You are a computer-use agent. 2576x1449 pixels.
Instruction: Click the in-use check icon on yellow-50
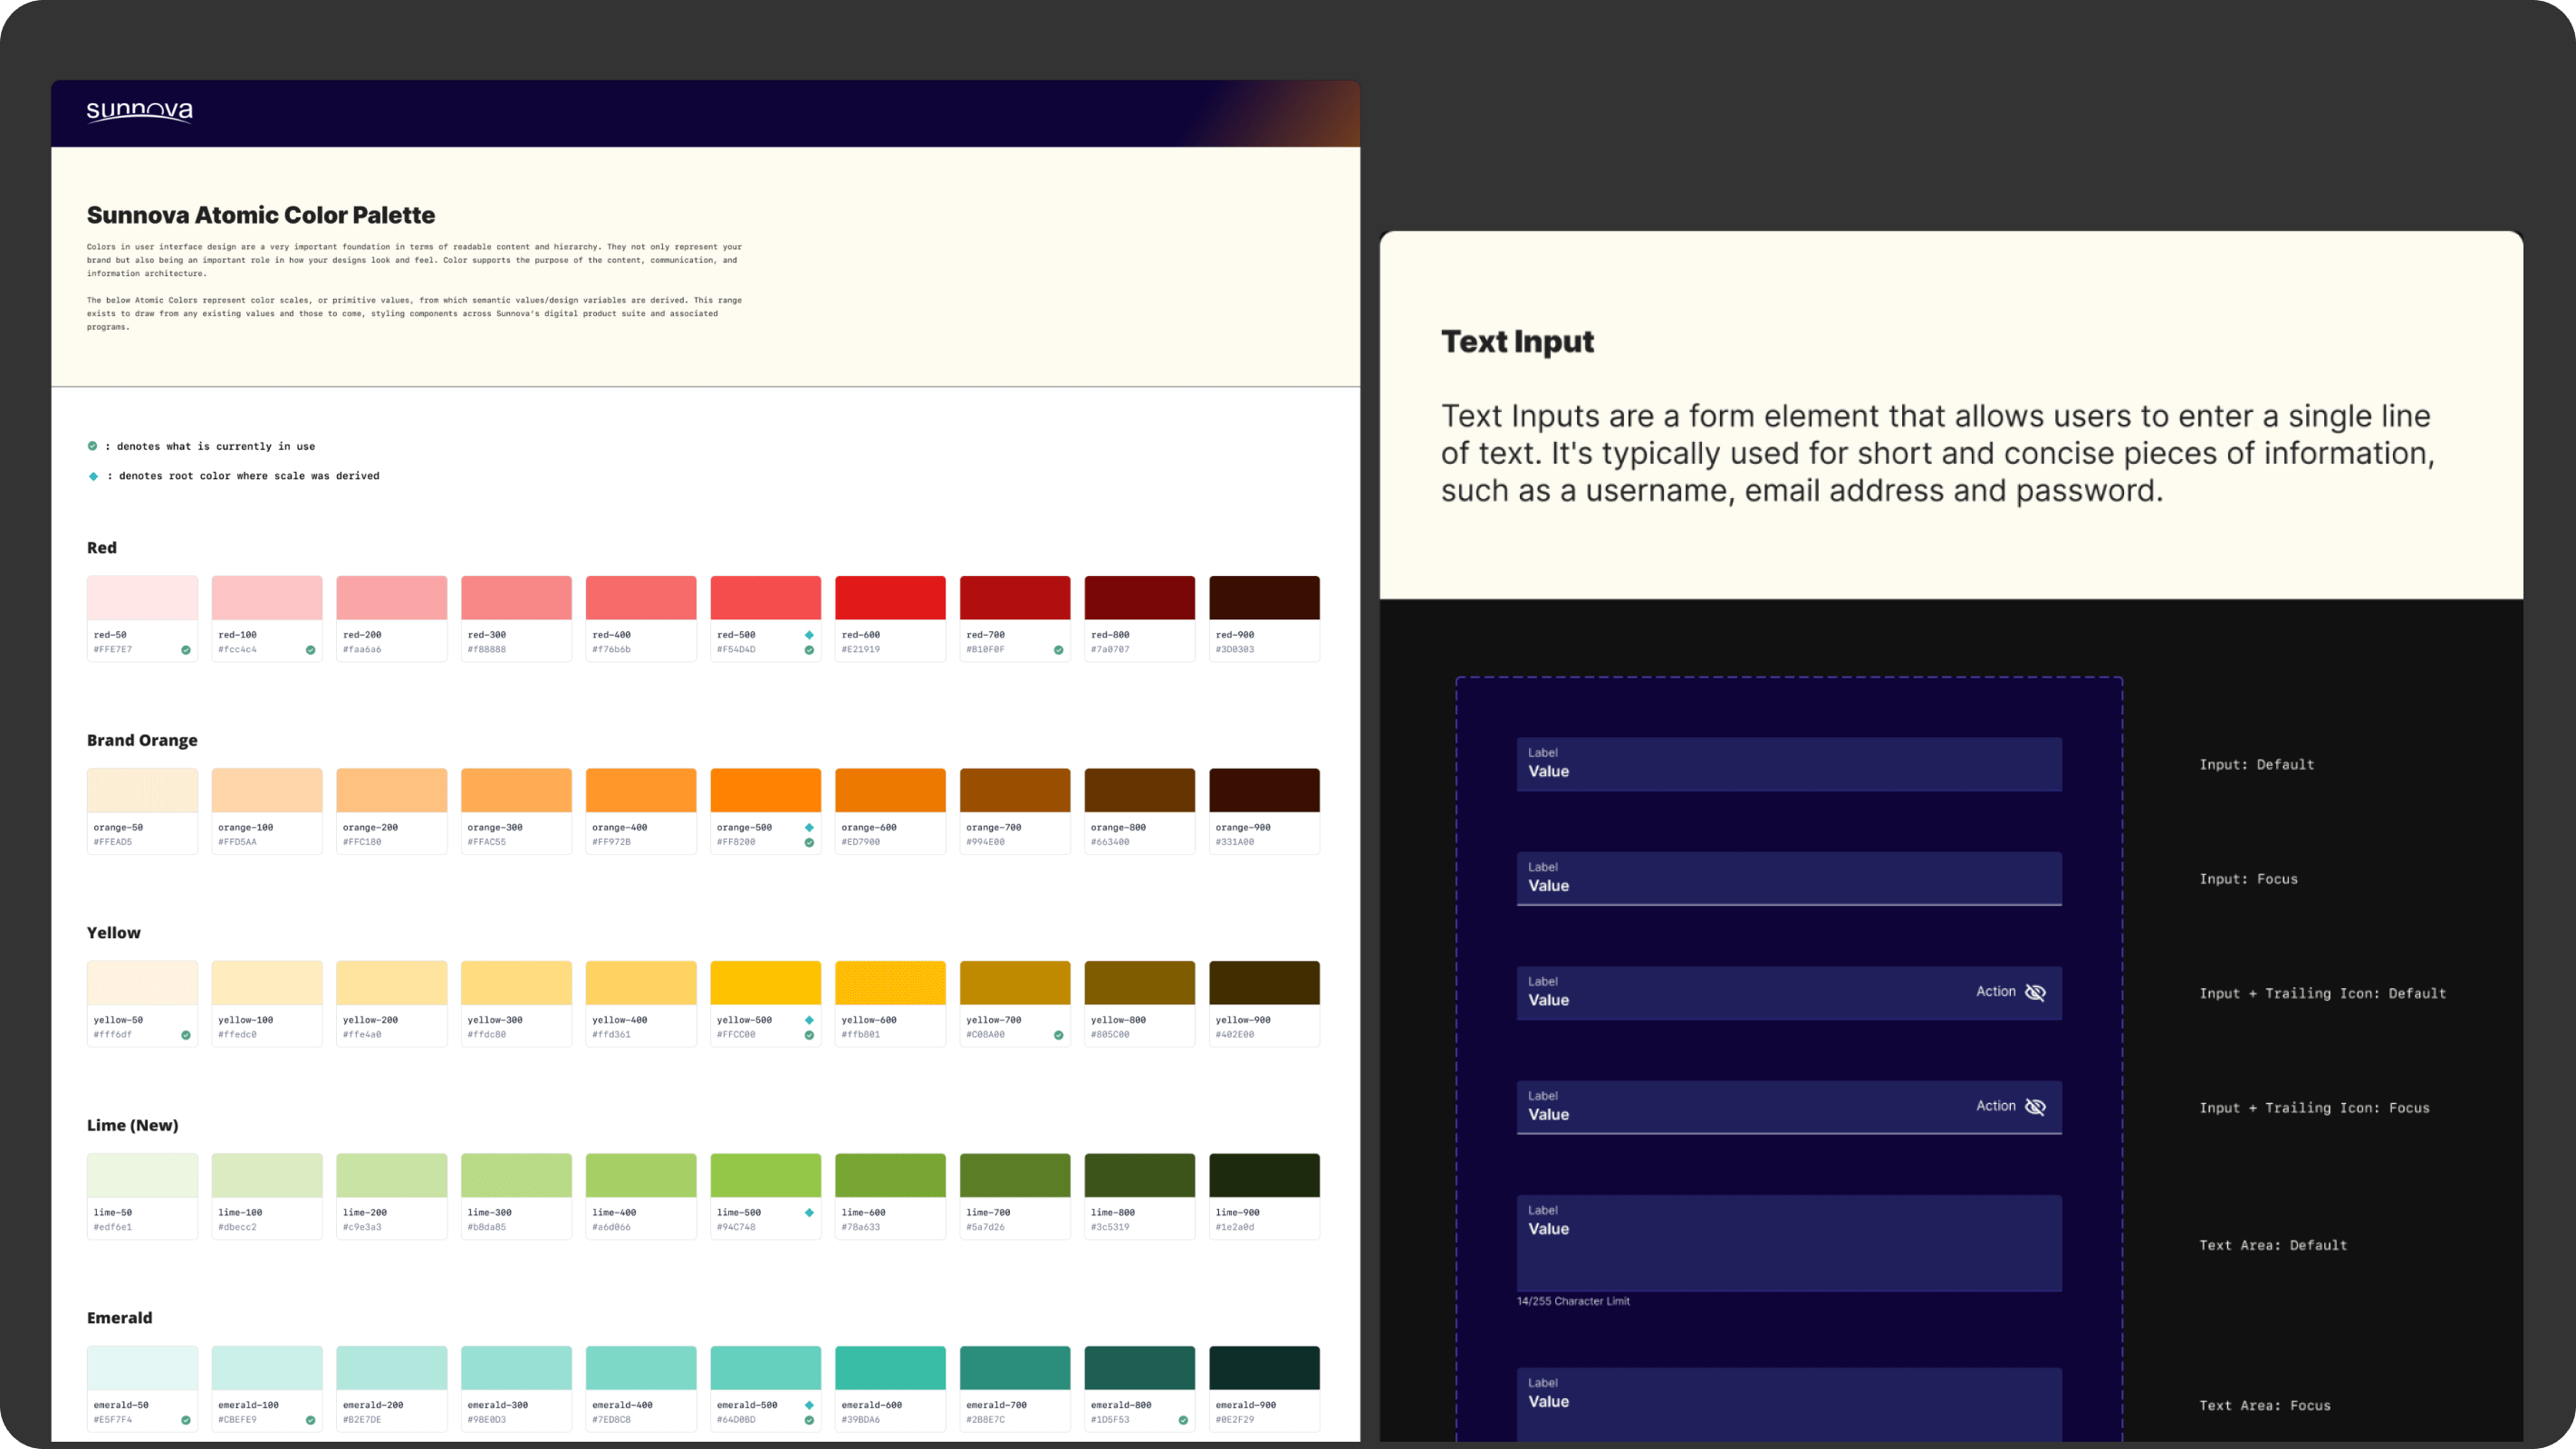186,1035
